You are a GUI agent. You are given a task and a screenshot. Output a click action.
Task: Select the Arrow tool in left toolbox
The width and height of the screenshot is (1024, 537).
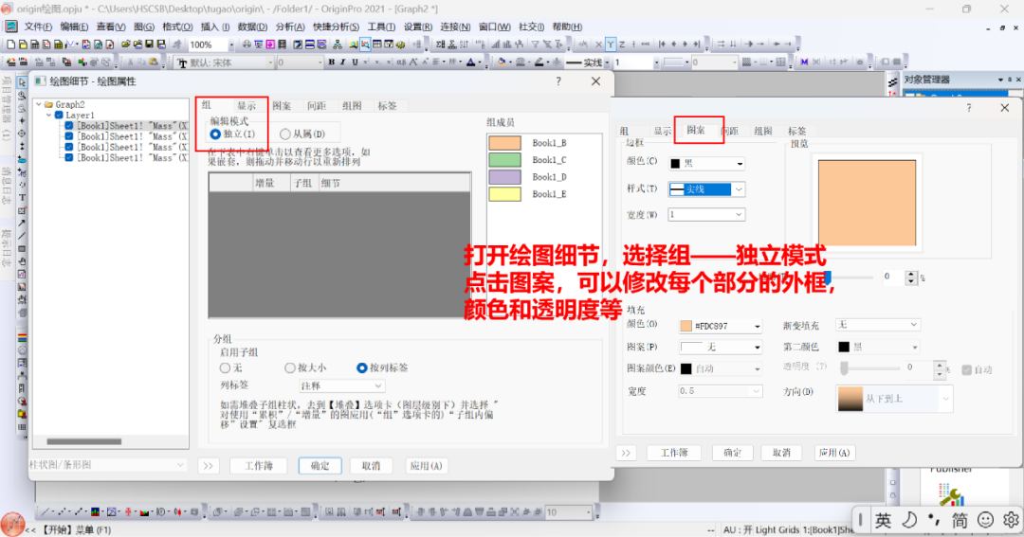22,223
